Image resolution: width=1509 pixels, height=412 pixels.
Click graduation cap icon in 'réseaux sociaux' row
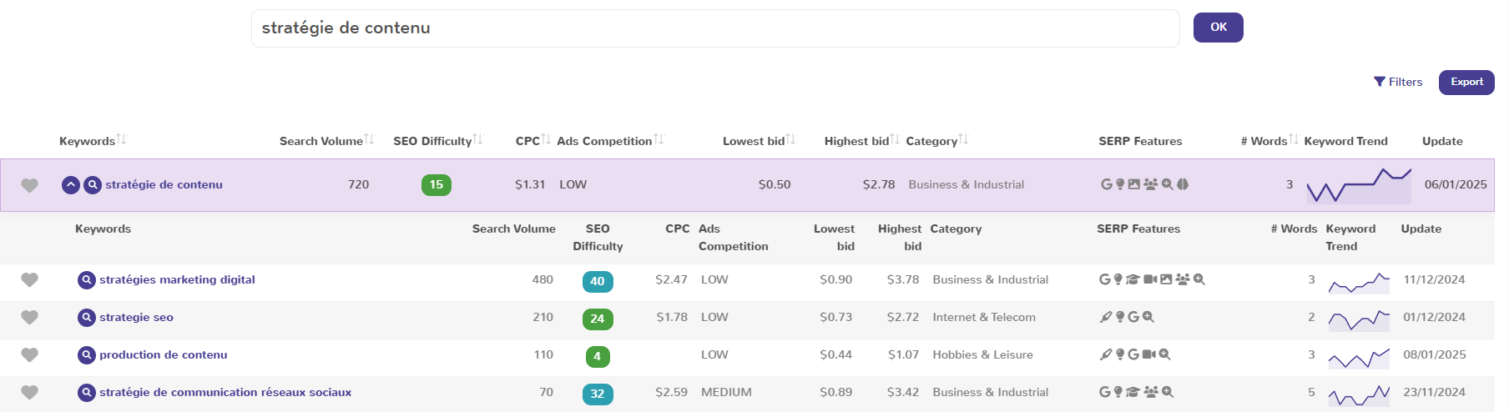click(1133, 392)
